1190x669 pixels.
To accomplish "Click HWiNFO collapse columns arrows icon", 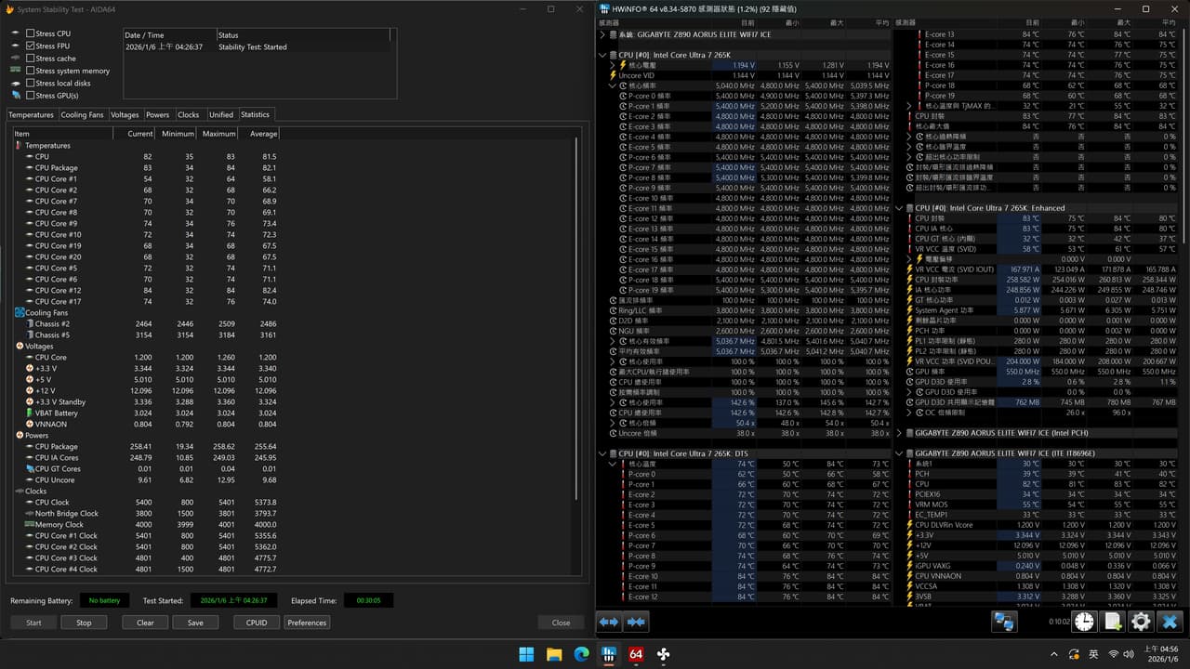I will tap(637, 622).
